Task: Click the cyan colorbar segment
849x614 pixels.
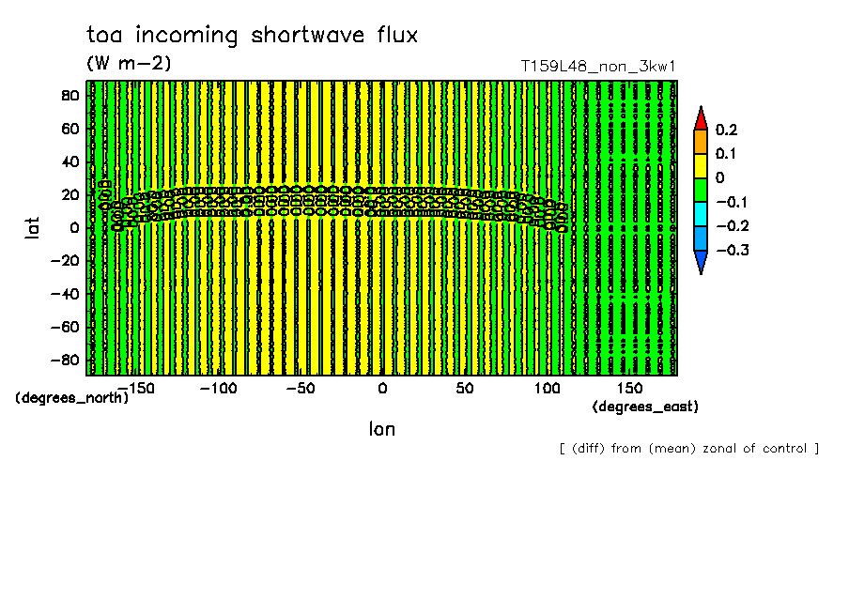Action: tap(701, 214)
